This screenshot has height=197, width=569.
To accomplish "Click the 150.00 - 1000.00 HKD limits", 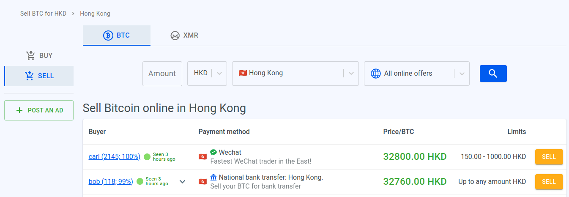I will click(493, 157).
